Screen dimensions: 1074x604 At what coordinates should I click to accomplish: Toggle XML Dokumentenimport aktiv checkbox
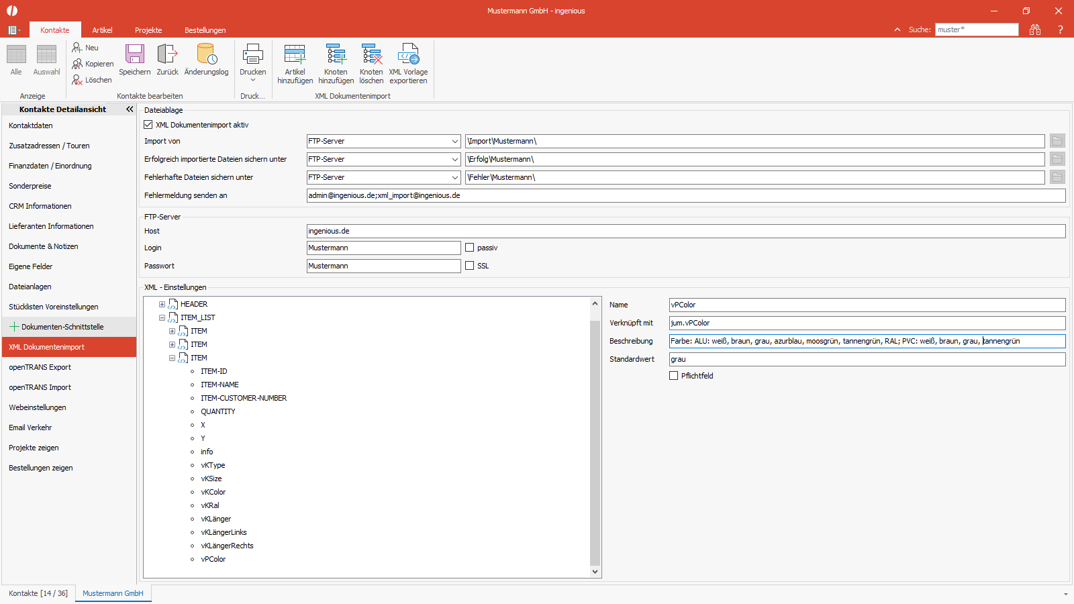pyautogui.click(x=148, y=125)
